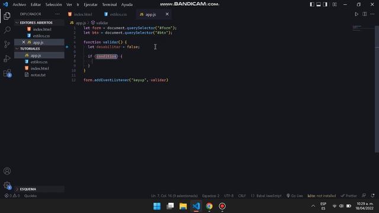Open Chrome from taskbar
Image resolution: width=379 pixels, height=213 pixels.
click(x=209, y=206)
